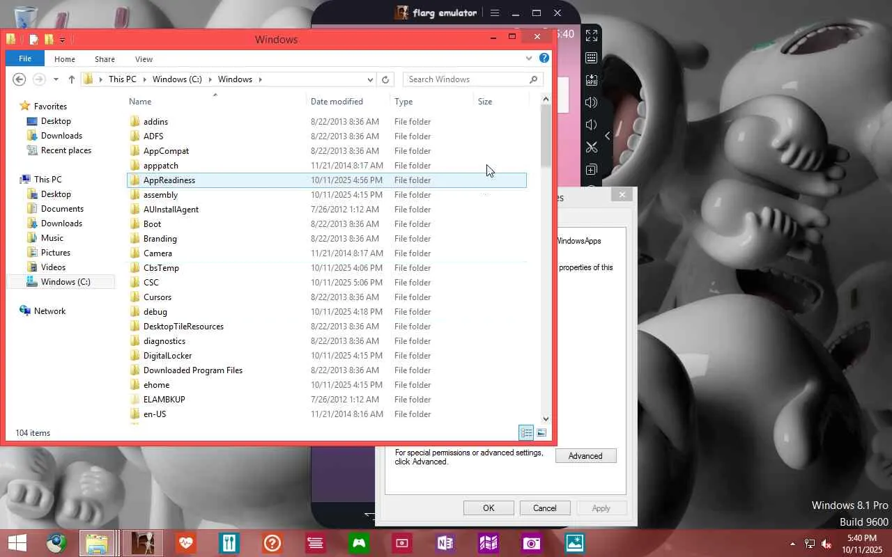Click This PC in the address breadcrumb
The image size is (892, 557).
123,79
